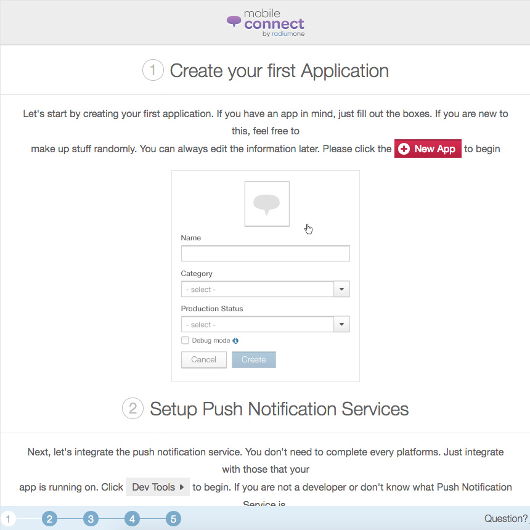This screenshot has height=530, width=530.
Task: Click the 'Setup Push Notification Services' heading
Action: pos(279,409)
